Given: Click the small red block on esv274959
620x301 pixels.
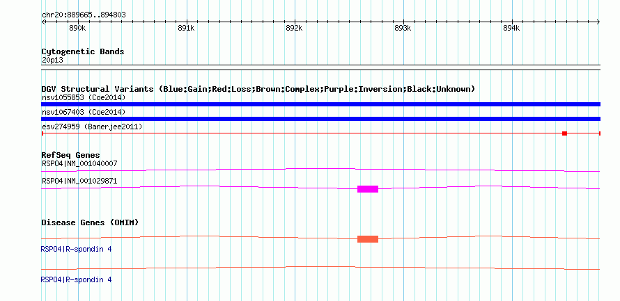Looking at the screenshot, I should tap(565, 133).
